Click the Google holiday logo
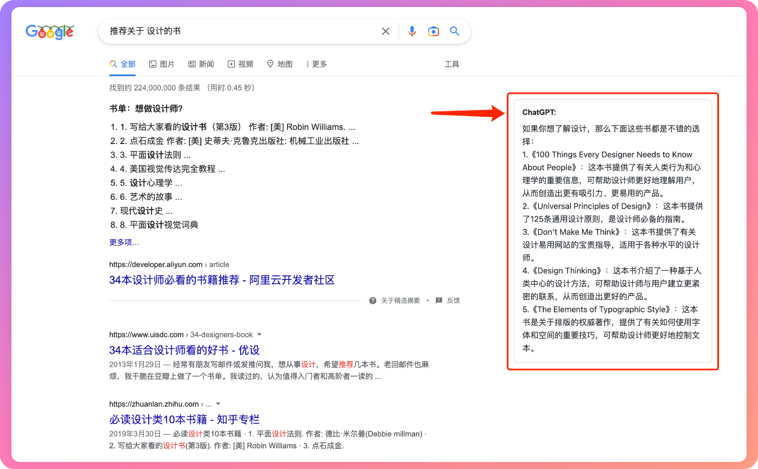 tap(50, 32)
